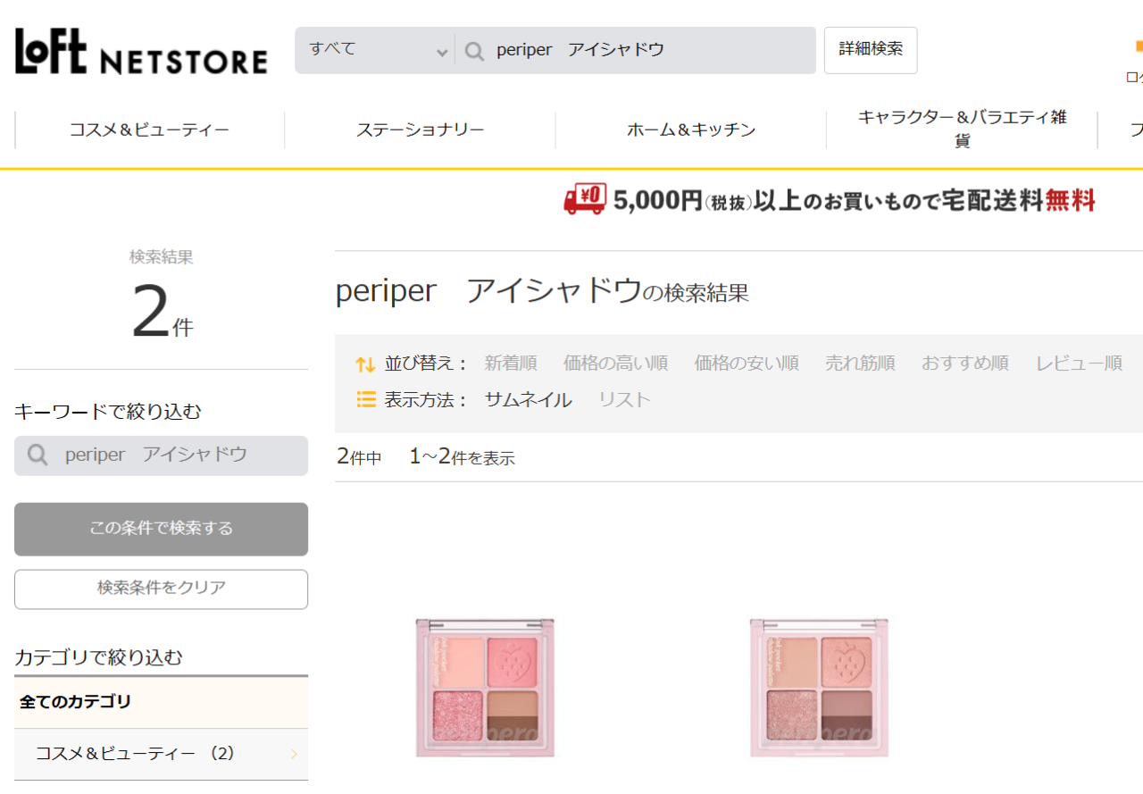Open the ステーショナリー navigation menu
The width and height of the screenshot is (1143, 794).
click(x=420, y=130)
